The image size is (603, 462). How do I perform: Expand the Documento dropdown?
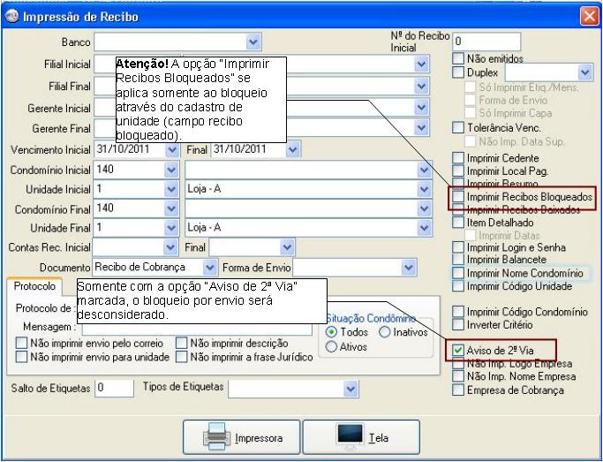click(210, 267)
